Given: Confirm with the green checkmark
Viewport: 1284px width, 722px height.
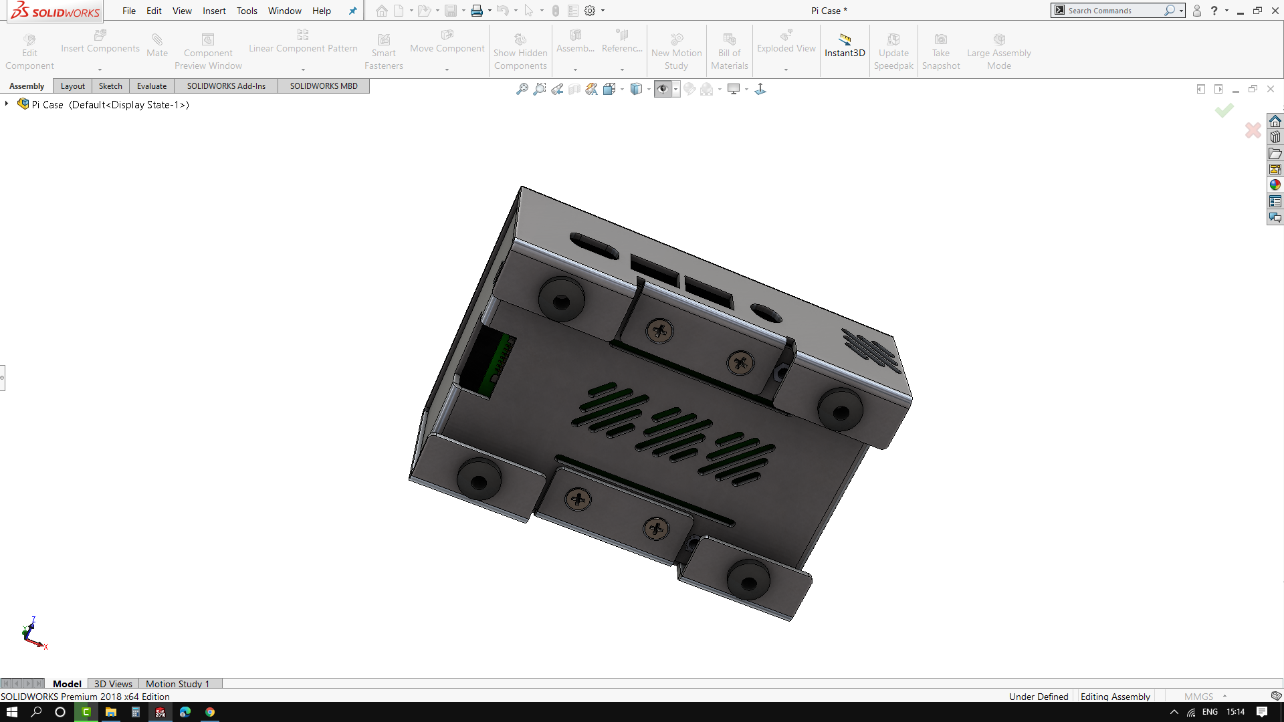Looking at the screenshot, I should [x=1224, y=110].
